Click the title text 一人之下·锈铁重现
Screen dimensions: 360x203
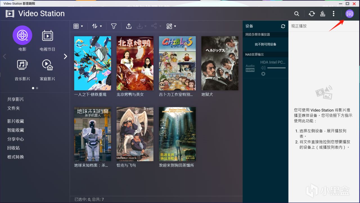click(90, 94)
